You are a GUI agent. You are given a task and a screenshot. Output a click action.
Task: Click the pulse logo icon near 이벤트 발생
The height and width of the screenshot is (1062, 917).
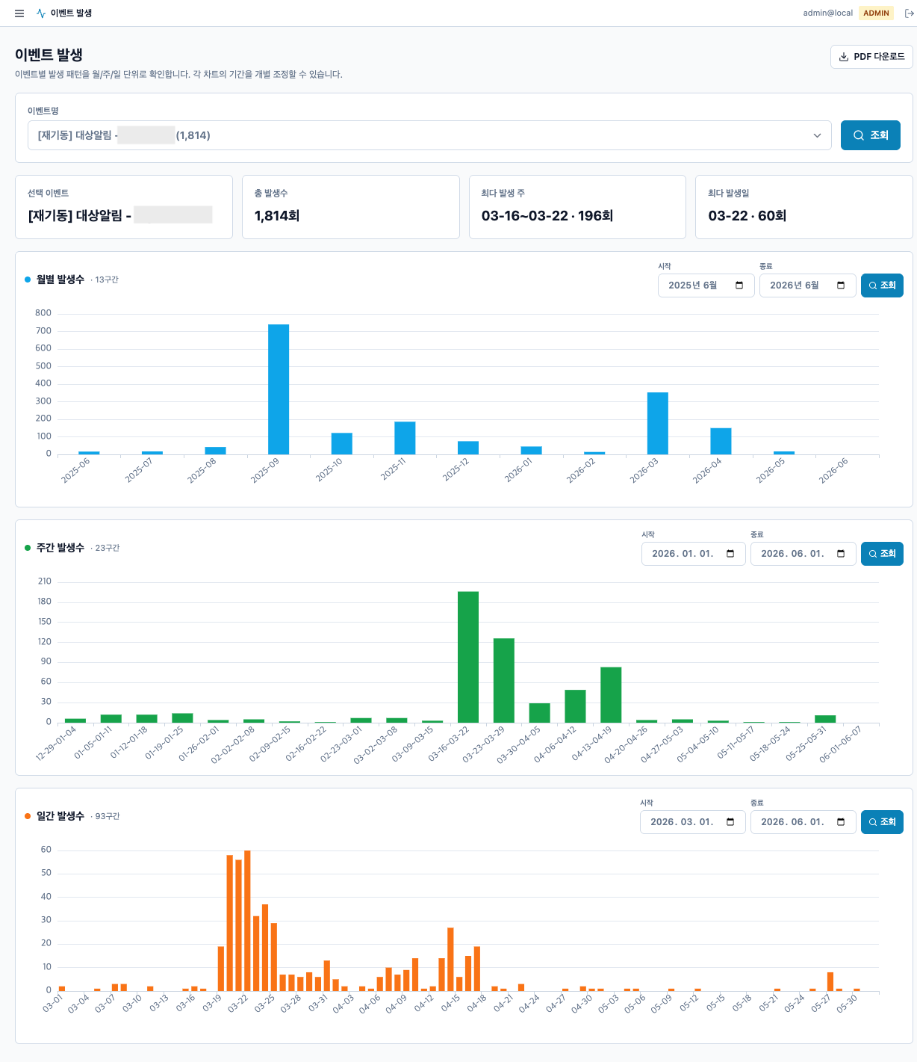point(41,13)
